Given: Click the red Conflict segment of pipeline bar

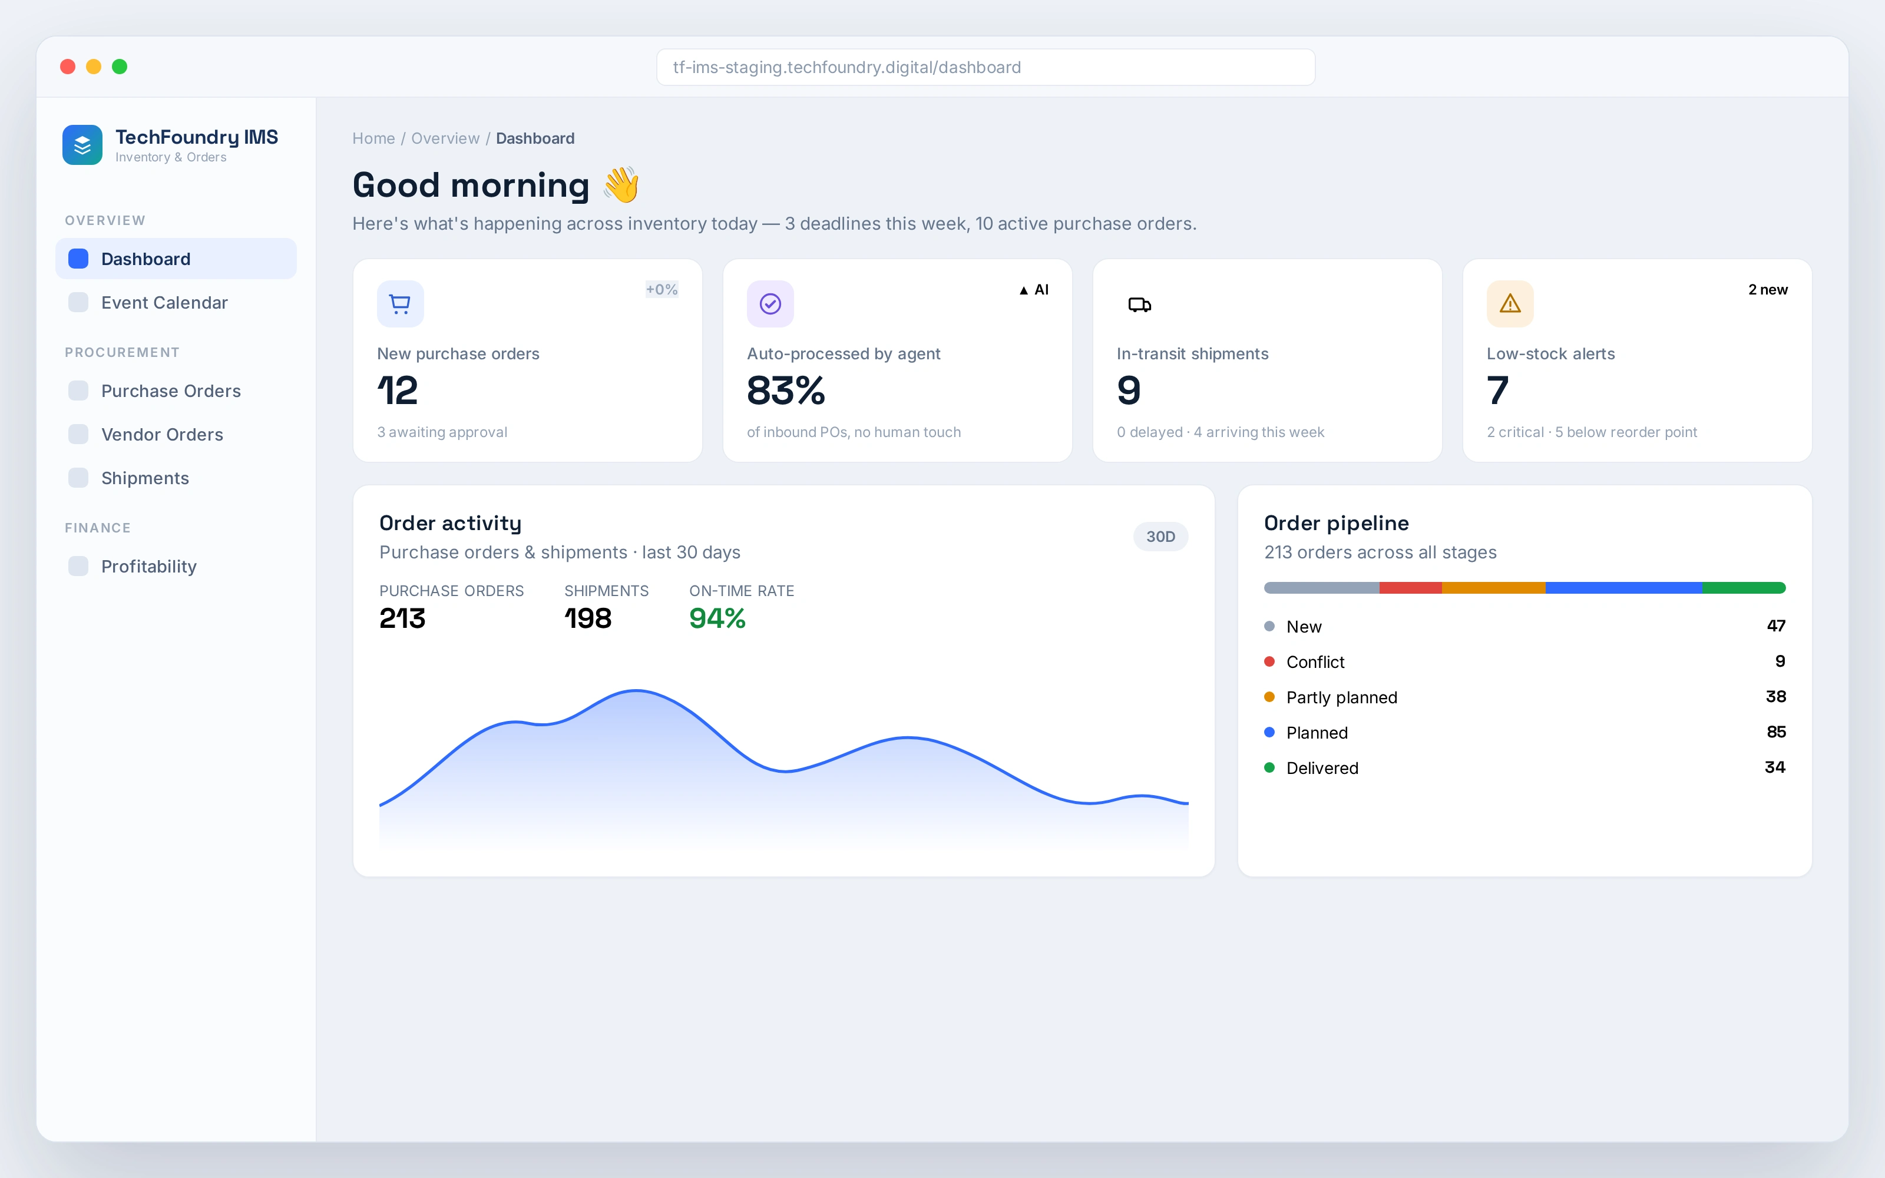Looking at the screenshot, I should pos(1410,588).
